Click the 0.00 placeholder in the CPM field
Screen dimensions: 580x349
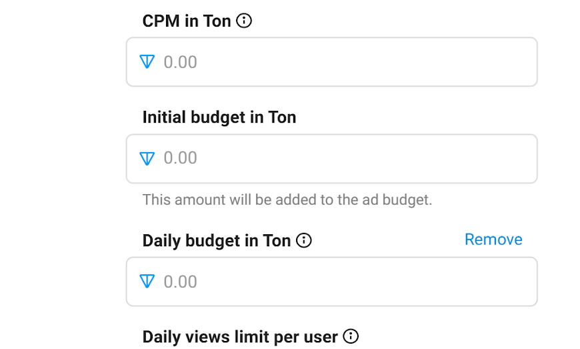[x=181, y=62]
